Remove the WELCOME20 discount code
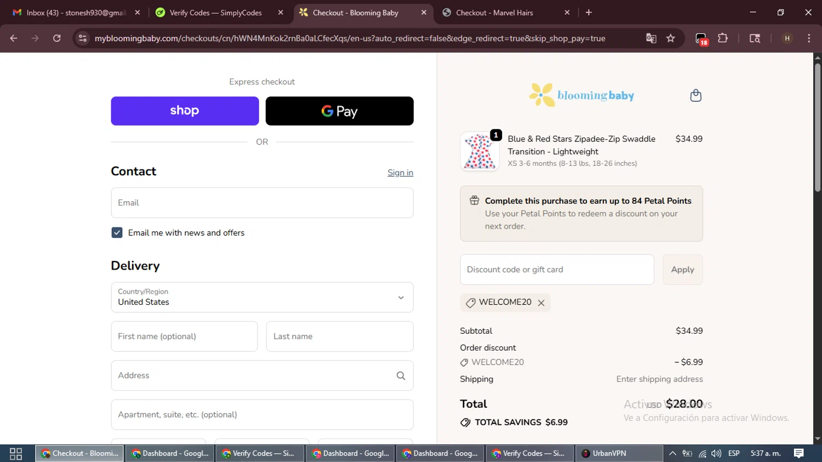The width and height of the screenshot is (822, 462). pos(541,303)
